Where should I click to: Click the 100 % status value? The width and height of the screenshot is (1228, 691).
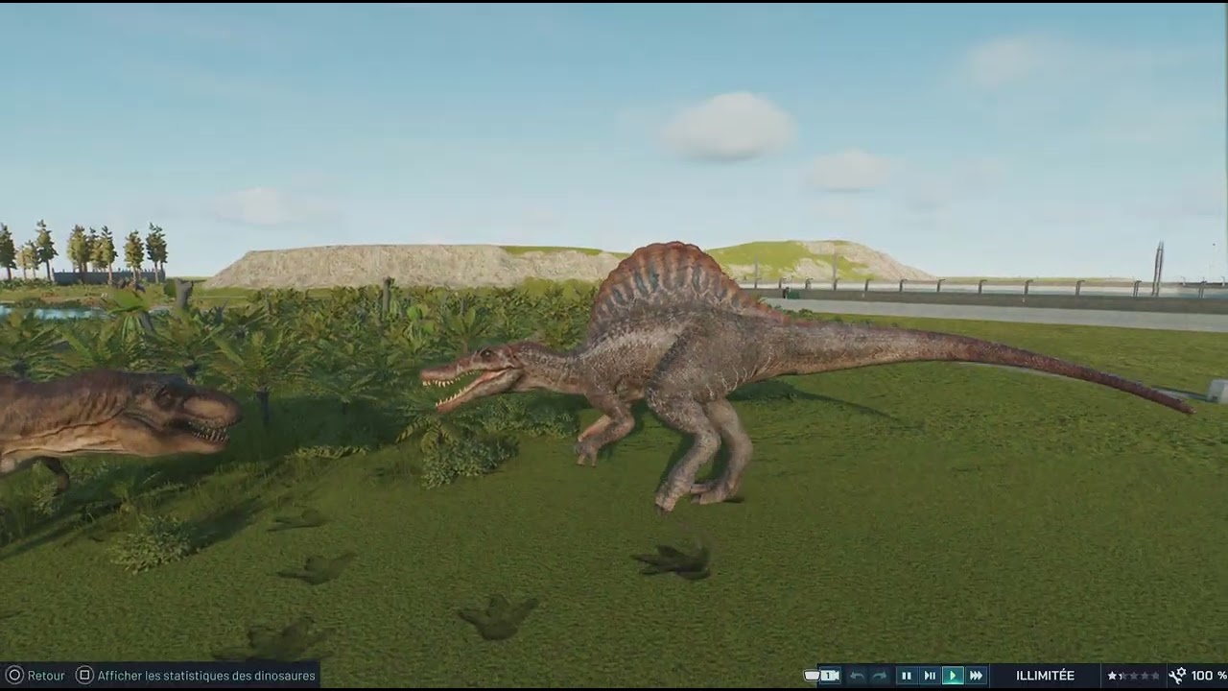[x=1209, y=676]
